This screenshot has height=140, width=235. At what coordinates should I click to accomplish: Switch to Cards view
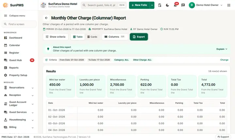92,37
